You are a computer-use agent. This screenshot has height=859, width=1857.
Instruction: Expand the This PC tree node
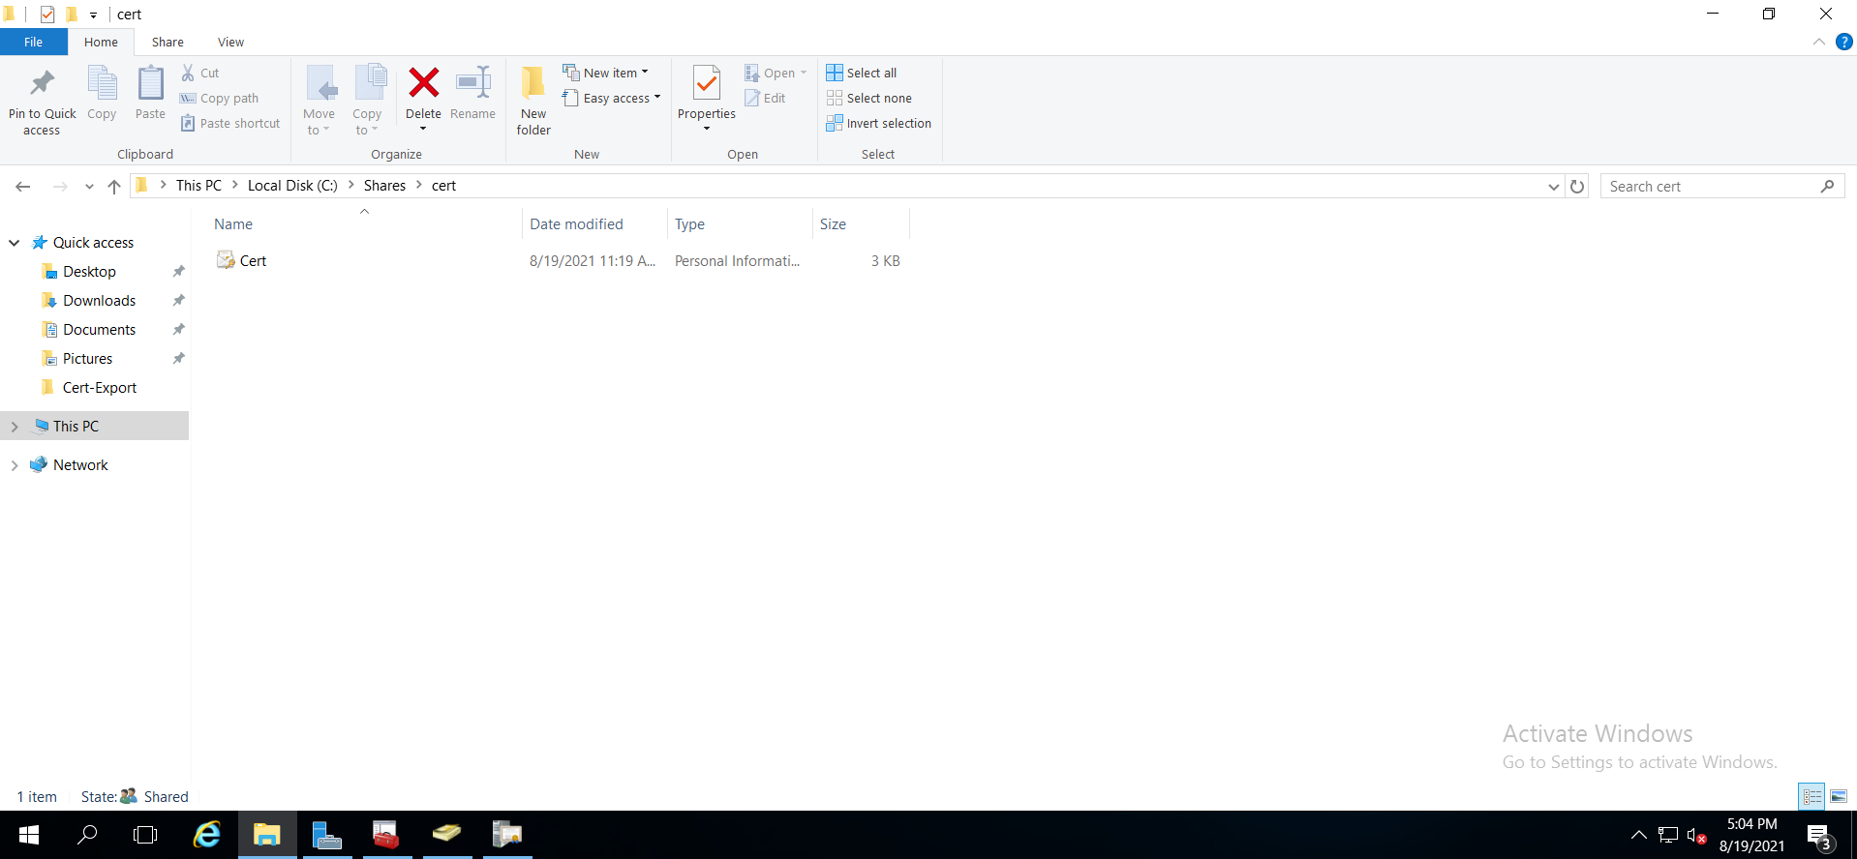[x=15, y=427]
